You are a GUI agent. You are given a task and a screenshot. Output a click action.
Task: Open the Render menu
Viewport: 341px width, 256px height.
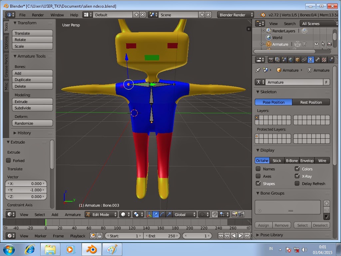pos(38,15)
